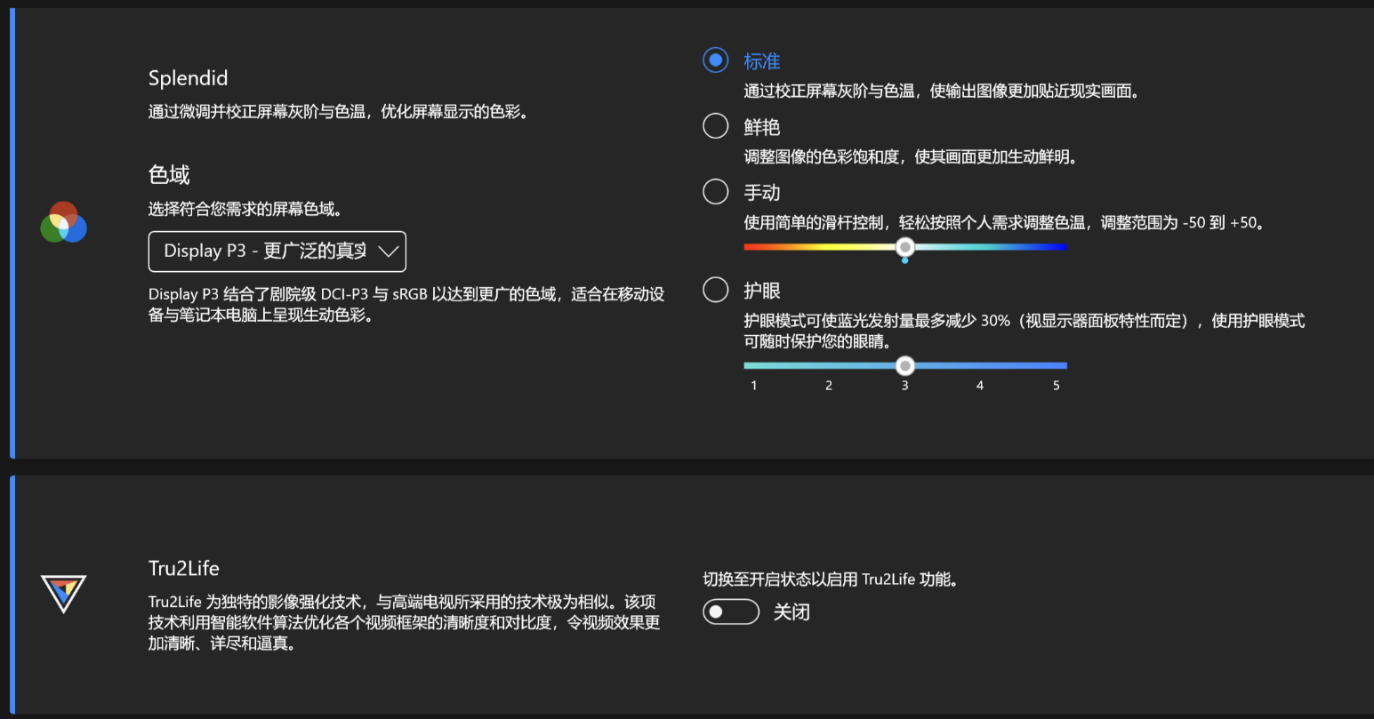Click the 关闭 label beside the Tru2Life switch

tap(791, 611)
